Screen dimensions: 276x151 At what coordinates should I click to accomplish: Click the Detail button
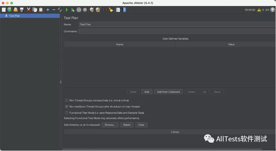tap(133, 92)
